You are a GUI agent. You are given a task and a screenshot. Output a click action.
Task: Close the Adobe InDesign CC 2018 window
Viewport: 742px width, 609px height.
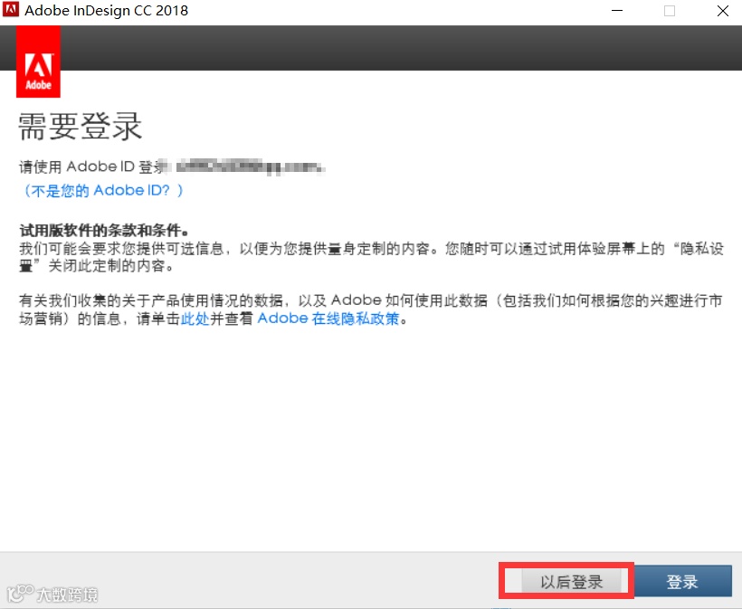point(723,11)
